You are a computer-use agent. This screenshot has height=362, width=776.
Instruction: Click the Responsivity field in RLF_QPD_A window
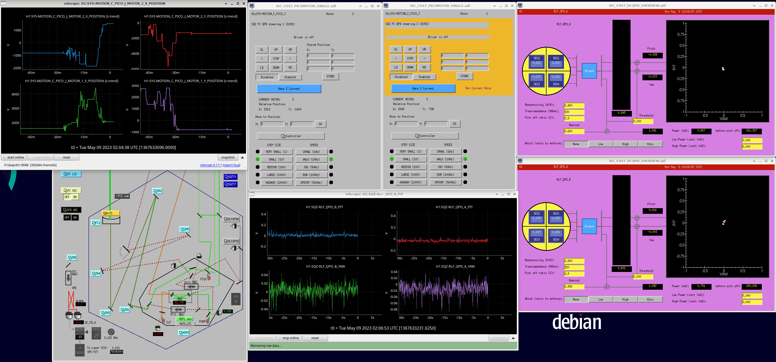click(574, 105)
